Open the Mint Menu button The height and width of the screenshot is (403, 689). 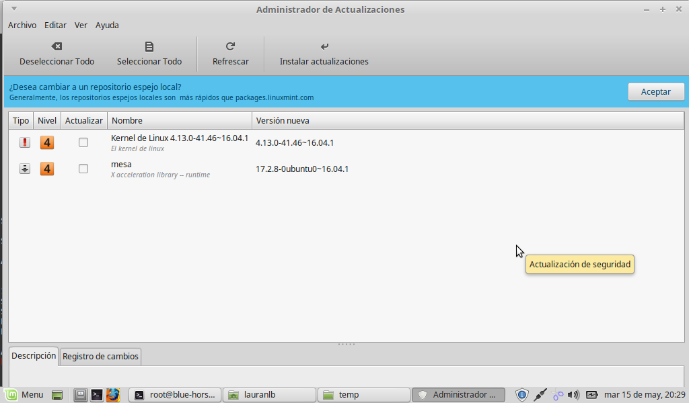click(x=24, y=395)
